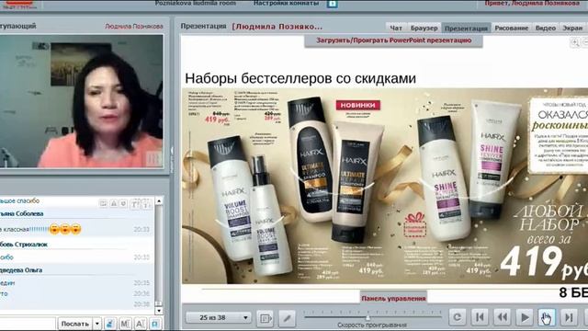This screenshot has width=588, height=331.
Task: Jump to the first slide
Action: coord(480,317)
